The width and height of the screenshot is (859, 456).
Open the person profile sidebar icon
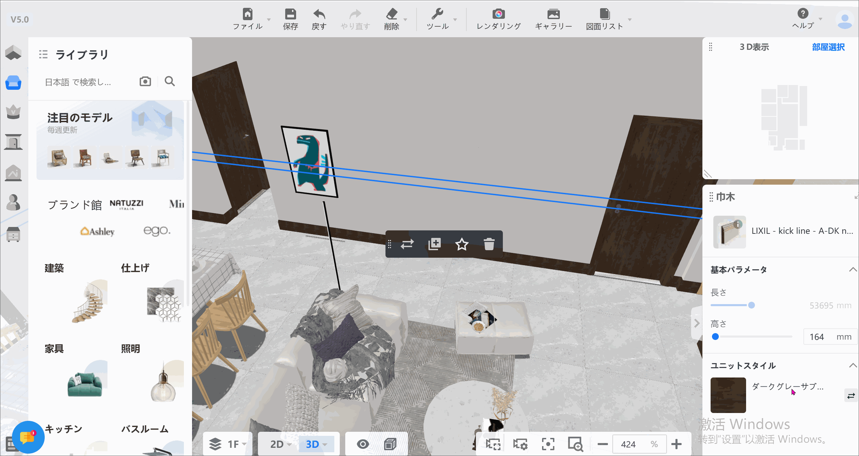(13, 202)
